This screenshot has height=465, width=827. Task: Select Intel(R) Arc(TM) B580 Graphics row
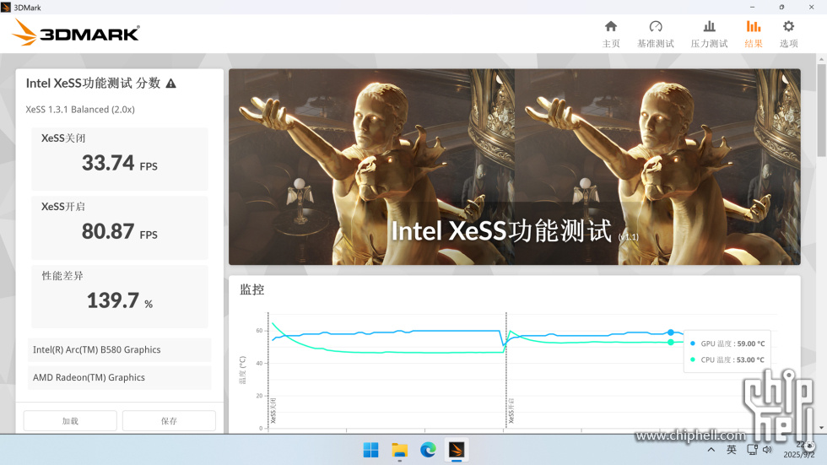click(119, 349)
